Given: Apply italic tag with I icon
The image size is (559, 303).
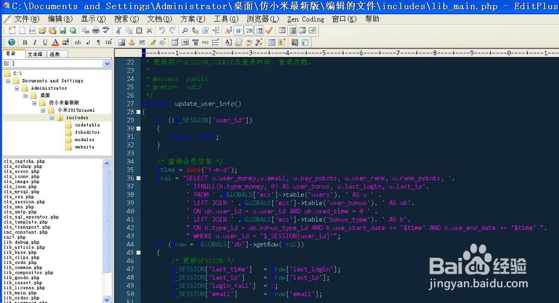Looking at the screenshot, I should 35,42.
